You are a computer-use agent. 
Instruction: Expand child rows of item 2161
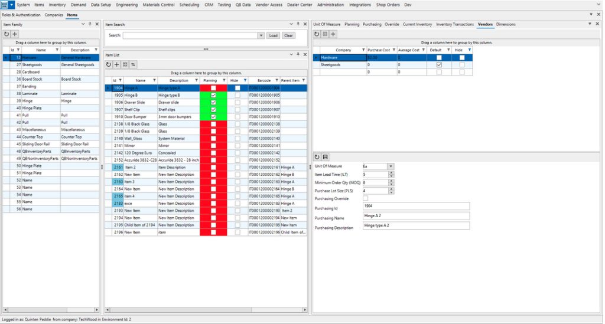coord(108,167)
